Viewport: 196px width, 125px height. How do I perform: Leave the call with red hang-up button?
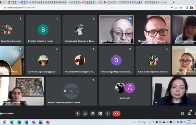click(x=116, y=114)
